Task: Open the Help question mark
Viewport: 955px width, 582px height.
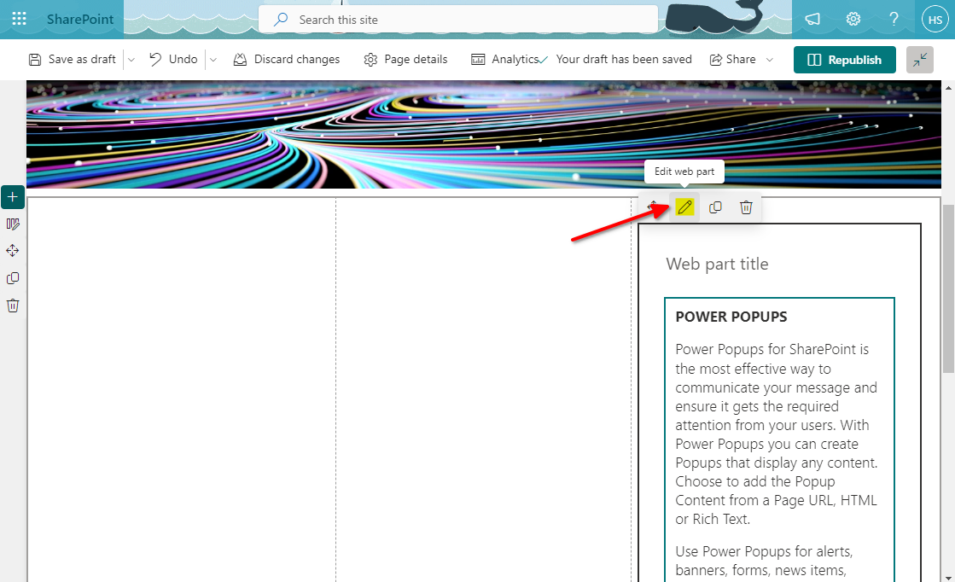Action: 894,20
